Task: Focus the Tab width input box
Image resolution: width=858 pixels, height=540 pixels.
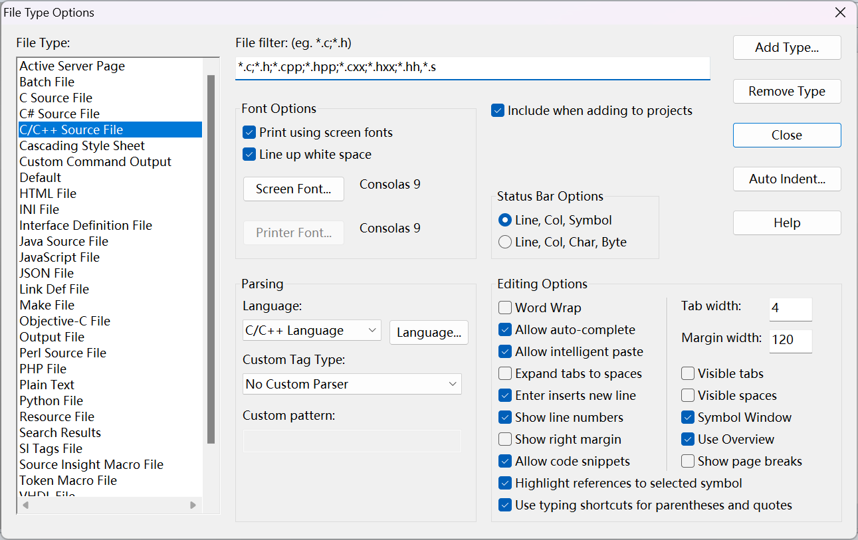Action: click(790, 309)
